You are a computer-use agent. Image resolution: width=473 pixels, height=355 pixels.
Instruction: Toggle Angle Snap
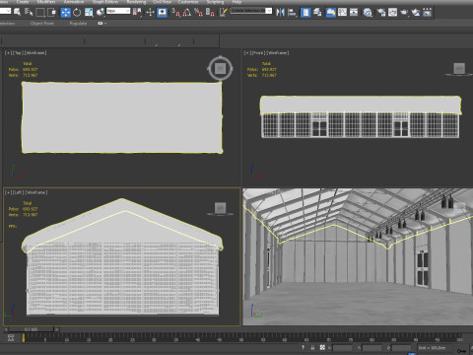tap(187, 13)
